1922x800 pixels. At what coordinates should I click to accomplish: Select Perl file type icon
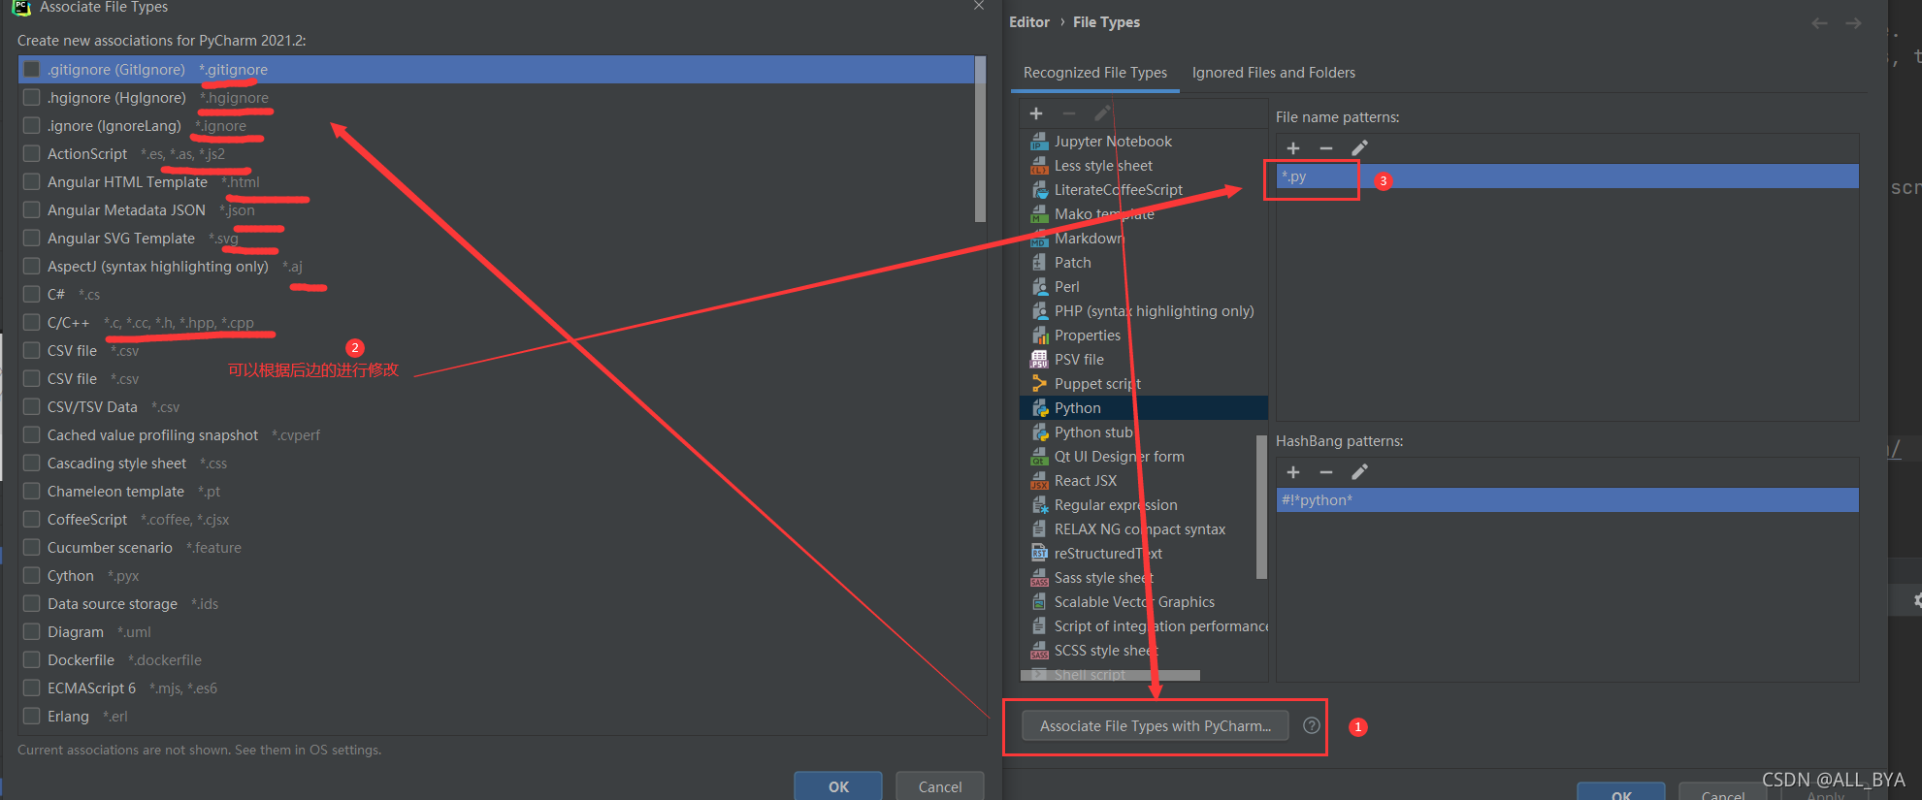(1039, 287)
